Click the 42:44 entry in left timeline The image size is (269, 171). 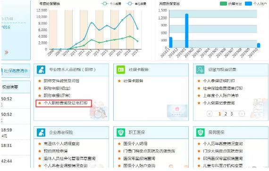point(7,161)
